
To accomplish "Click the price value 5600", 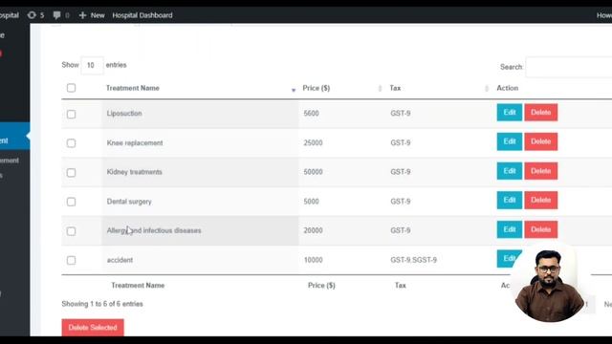I will point(311,114).
